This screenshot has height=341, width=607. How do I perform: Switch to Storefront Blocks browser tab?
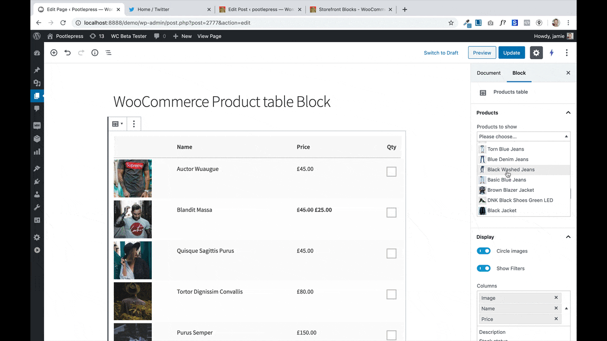[351, 9]
